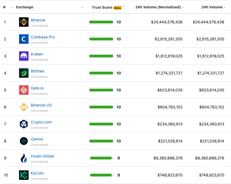Click KuCoin normalized volume $748,923,670

(x=170, y=175)
